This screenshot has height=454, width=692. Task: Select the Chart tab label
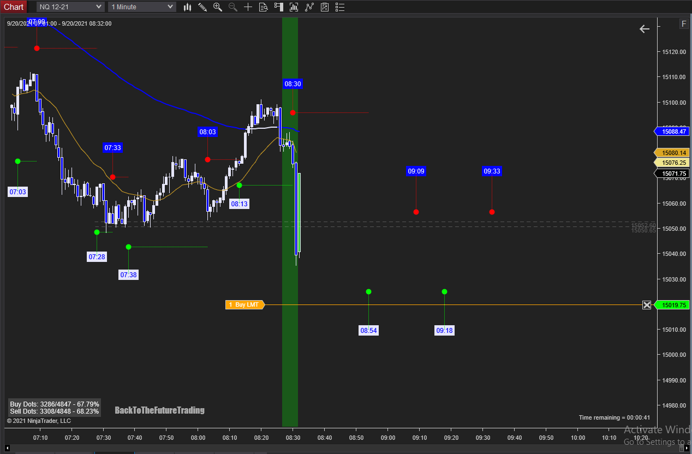[14, 7]
